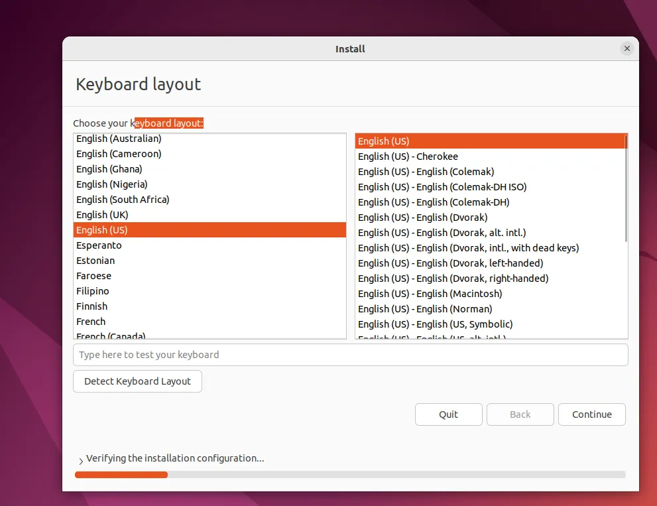Select Esperanto layout
This screenshot has height=506, width=657.
click(209, 245)
